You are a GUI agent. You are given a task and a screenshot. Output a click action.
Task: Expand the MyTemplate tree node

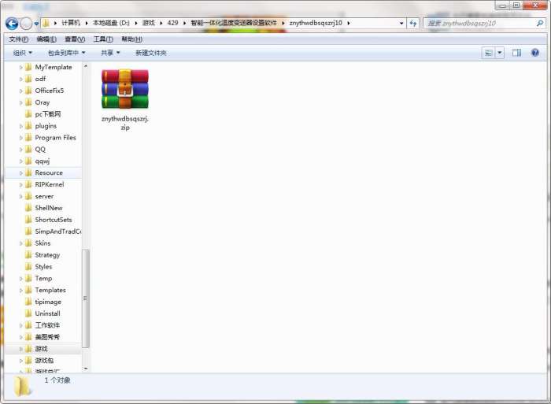tap(20, 67)
